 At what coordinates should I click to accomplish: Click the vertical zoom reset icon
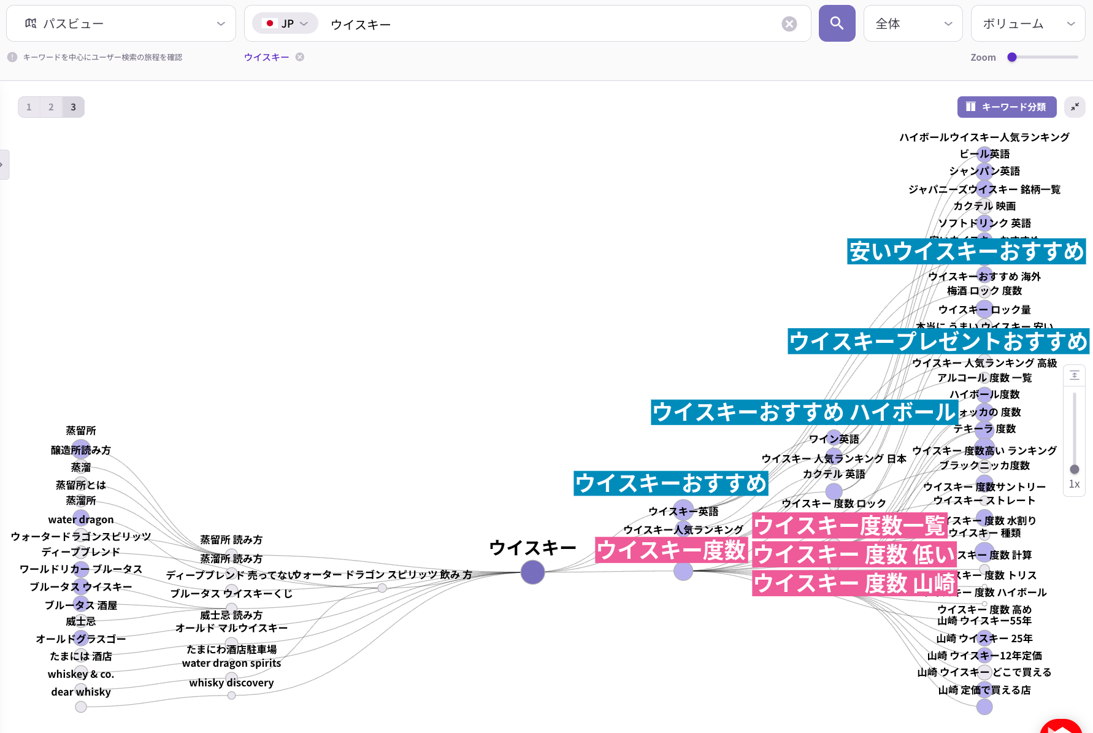click(1075, 375)
